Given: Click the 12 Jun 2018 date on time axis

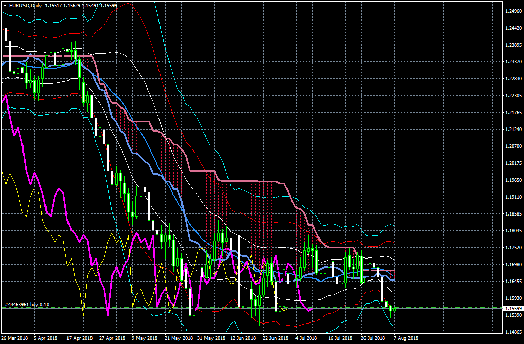Looking at the screenshot, I should click(242, 338).
